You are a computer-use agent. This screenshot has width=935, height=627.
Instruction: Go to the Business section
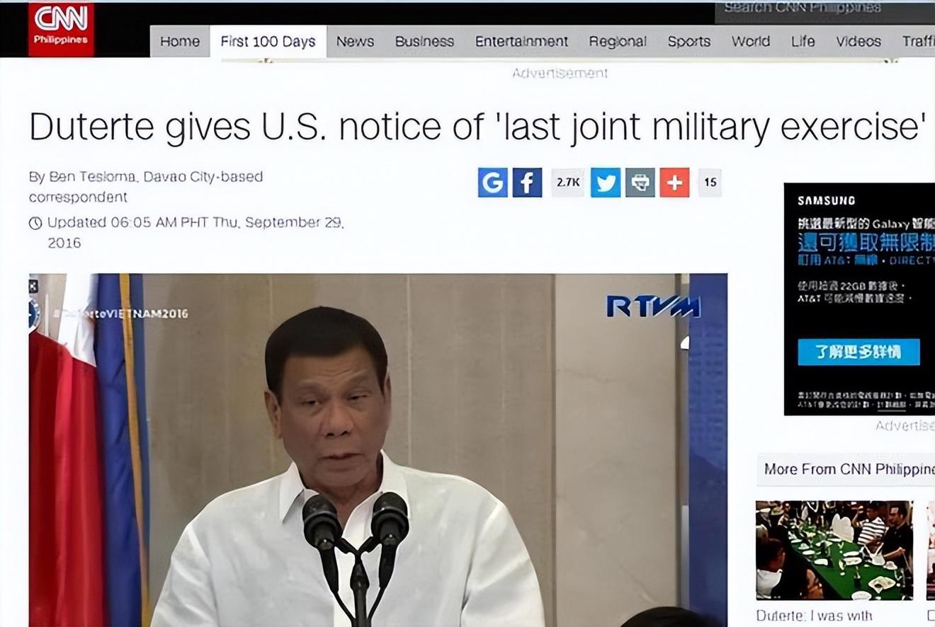click(x=424, y=42)
